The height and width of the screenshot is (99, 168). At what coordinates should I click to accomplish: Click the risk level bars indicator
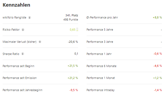(x=77, y=30)
